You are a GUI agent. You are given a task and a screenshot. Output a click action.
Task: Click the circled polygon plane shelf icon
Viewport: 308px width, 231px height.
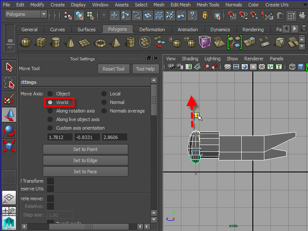(x=145, y=42)
